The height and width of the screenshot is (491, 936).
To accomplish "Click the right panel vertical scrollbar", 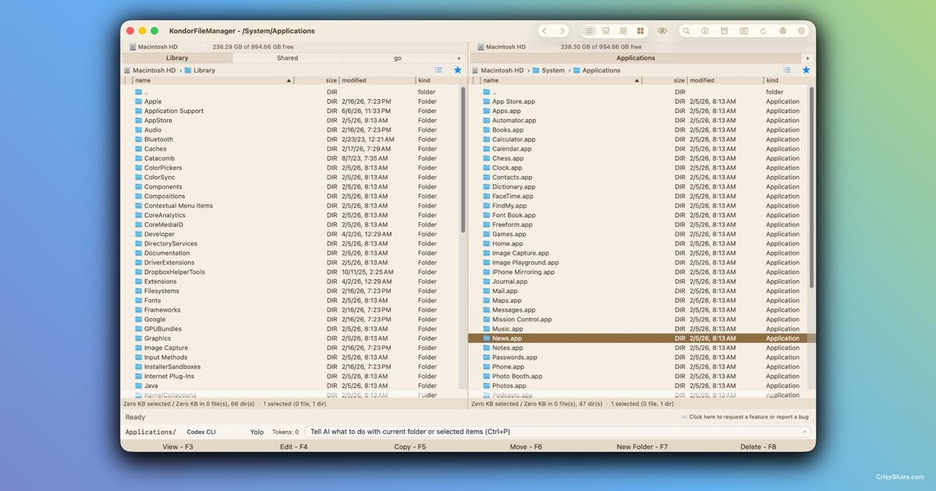I will [811, 187].
